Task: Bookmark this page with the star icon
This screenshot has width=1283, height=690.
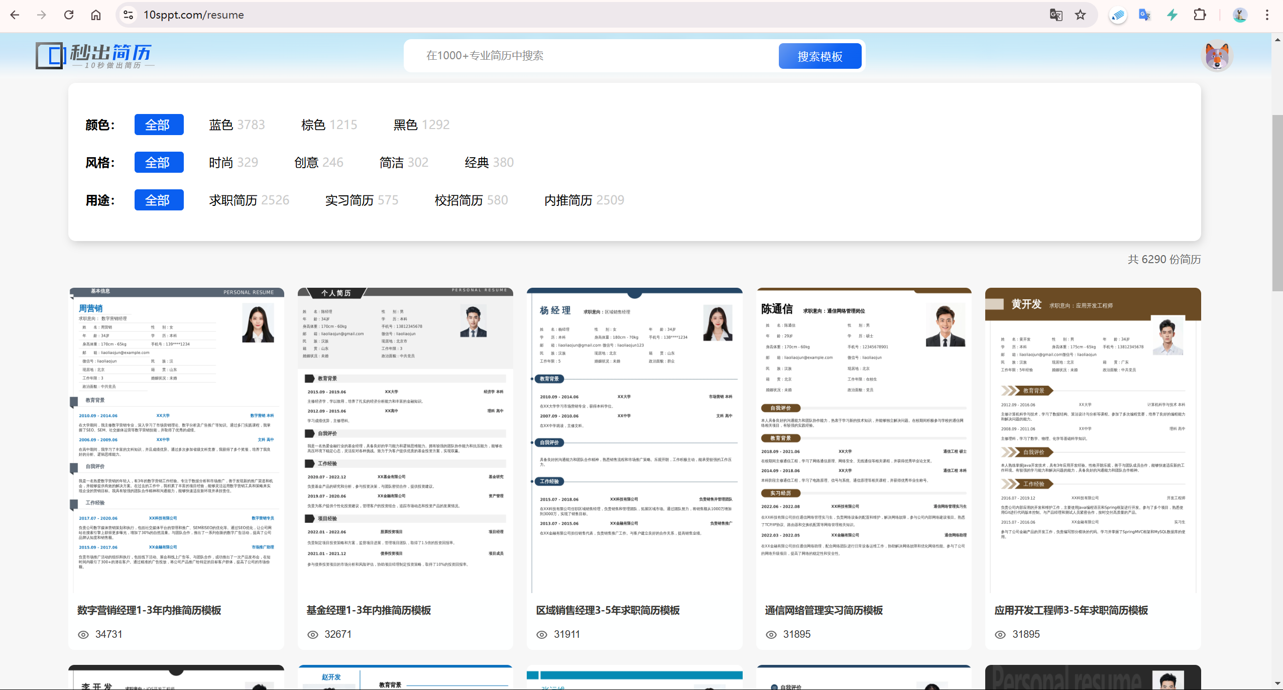Action: [x=1081, y=15]
